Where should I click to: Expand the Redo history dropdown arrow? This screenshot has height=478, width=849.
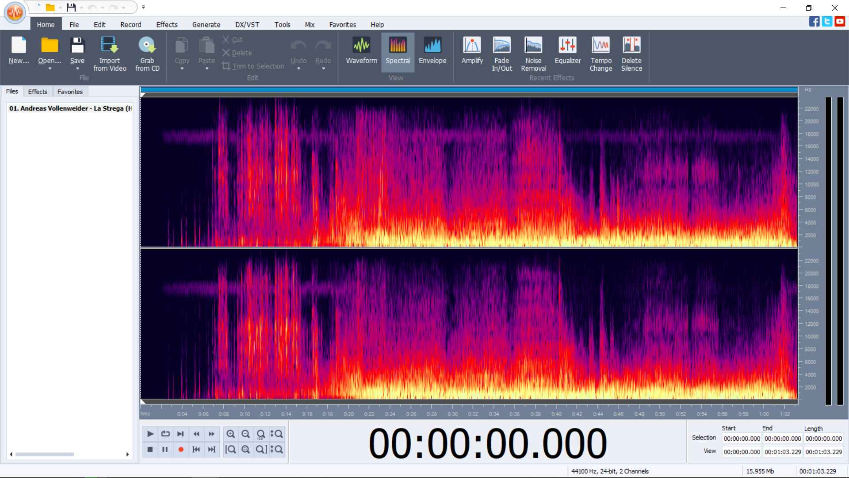323,69
